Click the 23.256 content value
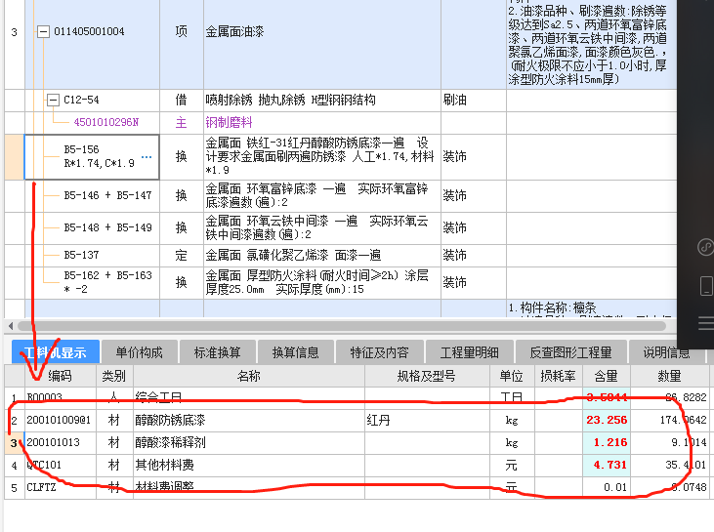 pos(607,420)
